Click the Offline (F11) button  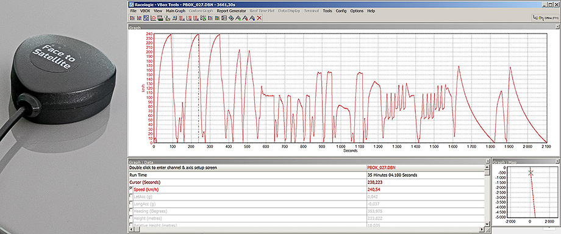tap(546, 18)
